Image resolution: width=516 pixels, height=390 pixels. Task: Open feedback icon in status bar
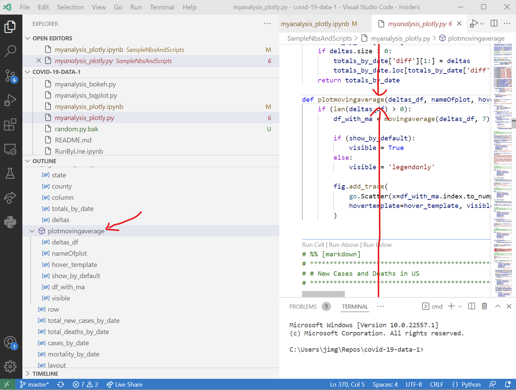click(492, 384)
